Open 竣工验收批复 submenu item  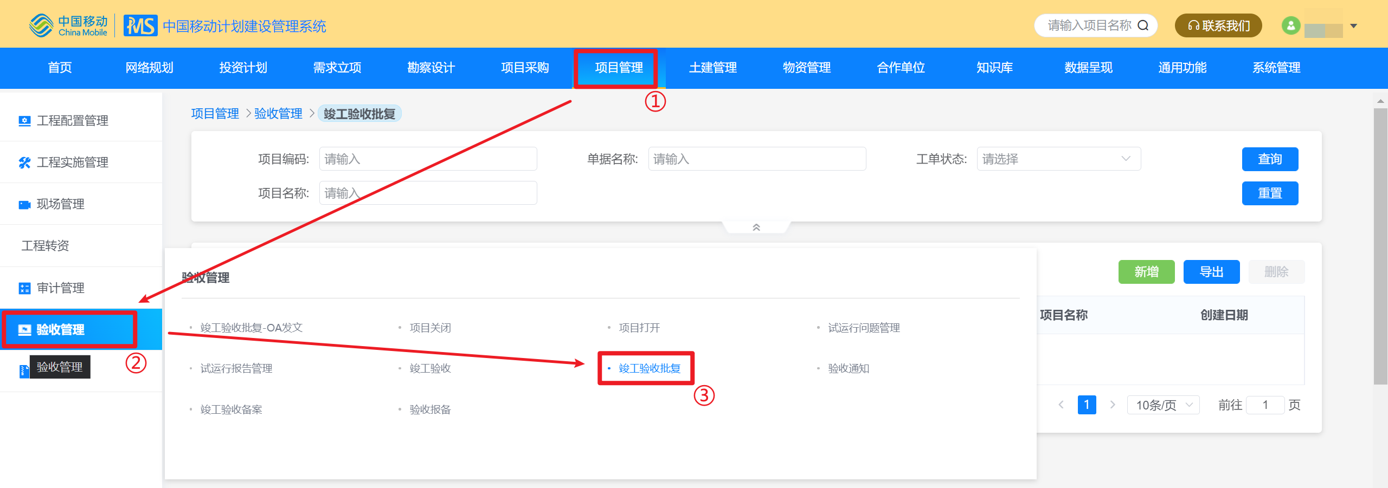(650, 368)
